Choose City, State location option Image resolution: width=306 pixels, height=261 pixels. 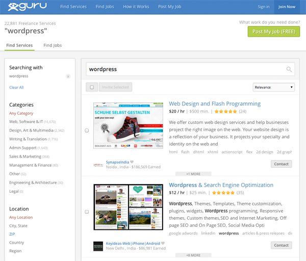(x=18, y=226)
